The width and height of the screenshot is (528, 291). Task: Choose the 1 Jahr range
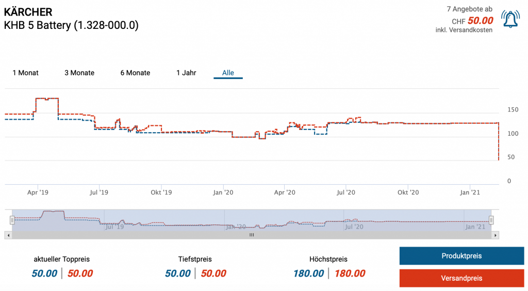point(186,73)
